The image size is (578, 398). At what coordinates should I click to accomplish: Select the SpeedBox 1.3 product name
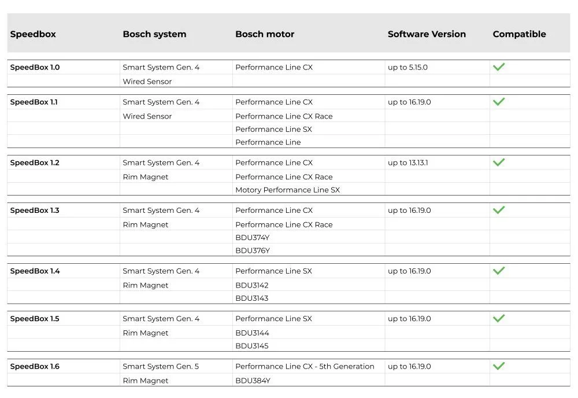click(35, 211)
